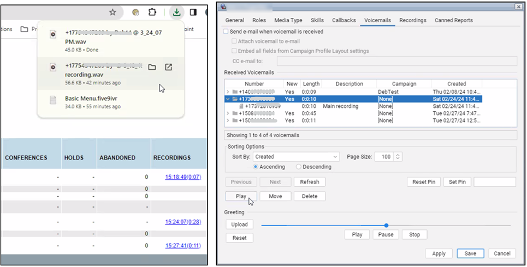The image size is (527, 267).
Task: Stop the greeting audio
Action: tap(415, 234)
